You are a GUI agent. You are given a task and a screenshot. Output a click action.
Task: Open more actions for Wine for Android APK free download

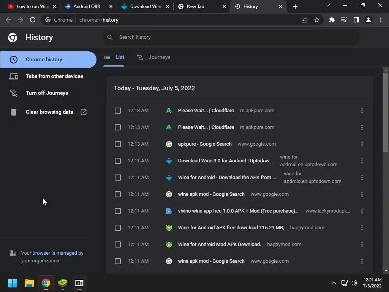[362, 228]
